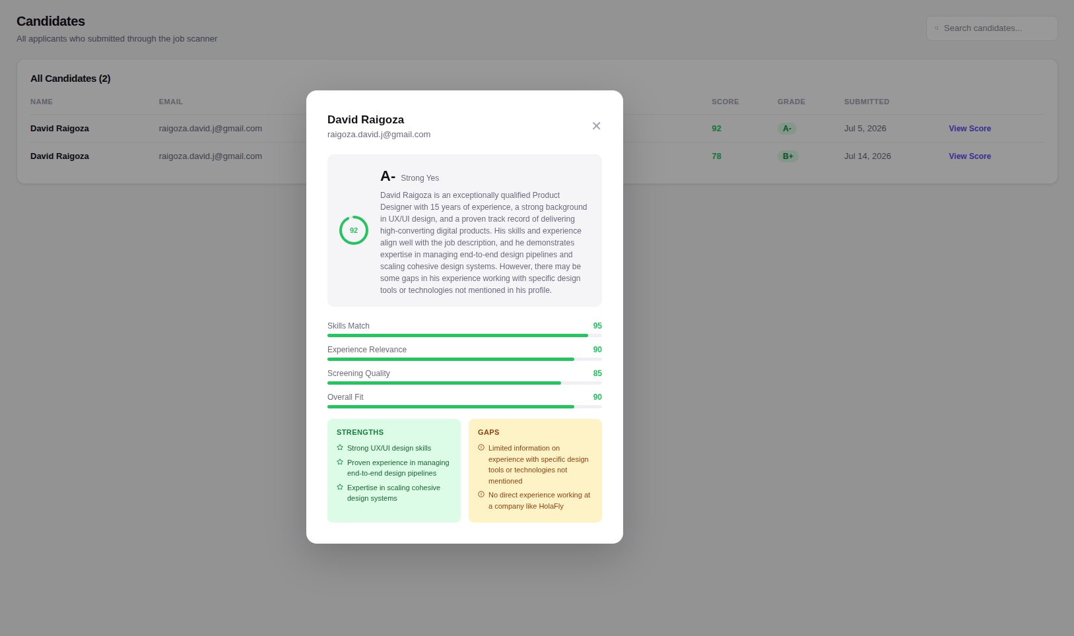Image resolution: width=1074 pixels, height=636 pixels.
Task: Click the Overall Fit progress bar
Action: coord(465,406)
